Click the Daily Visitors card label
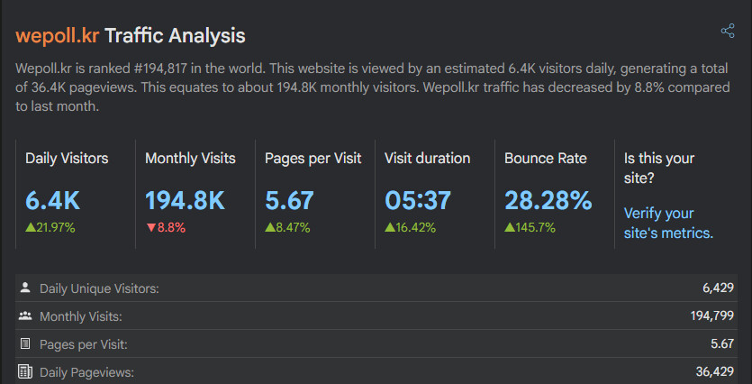 [x=67, y=159]
